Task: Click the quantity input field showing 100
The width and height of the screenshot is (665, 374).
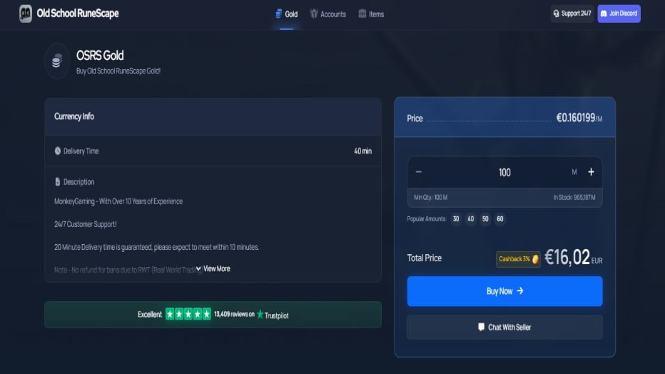Action: [x=504, y=172]
